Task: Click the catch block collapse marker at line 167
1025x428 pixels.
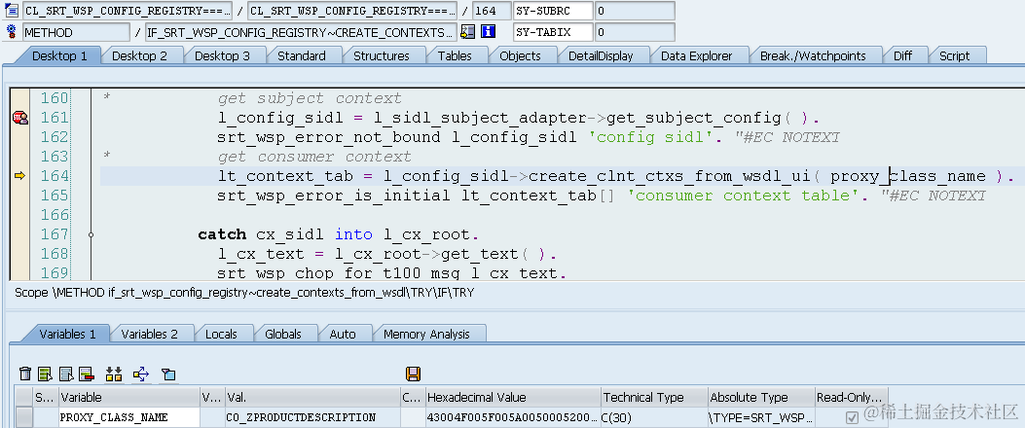Action: point(91,233)
